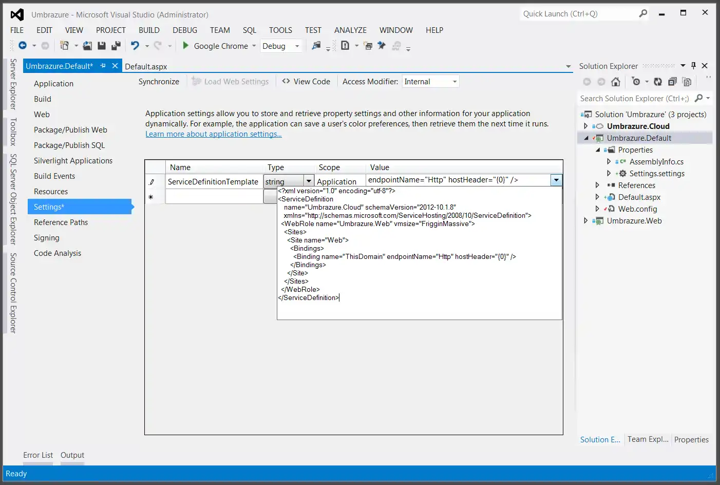Click the Solution Explorer search magnifier icon
This screenshot has width=720, height=485.
tap(698, 98)
